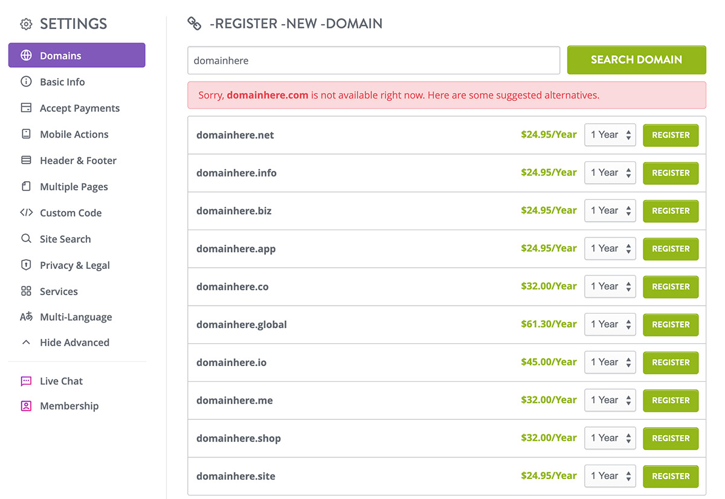Image resolution: width=725 pixels, height=499 pixels.
Task: Click the Accept Payments card icon
Action: point(26,108)
